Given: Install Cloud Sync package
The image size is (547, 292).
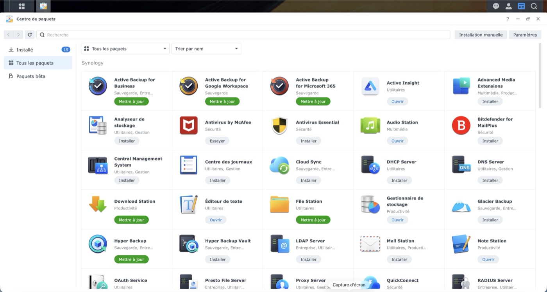Looking at the screenshot, I should coord(308,180).
